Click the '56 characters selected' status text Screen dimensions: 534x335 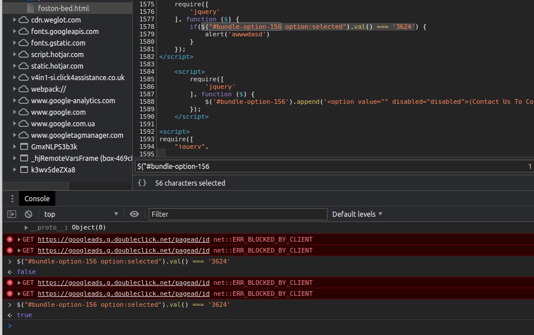tap(190, 183)
